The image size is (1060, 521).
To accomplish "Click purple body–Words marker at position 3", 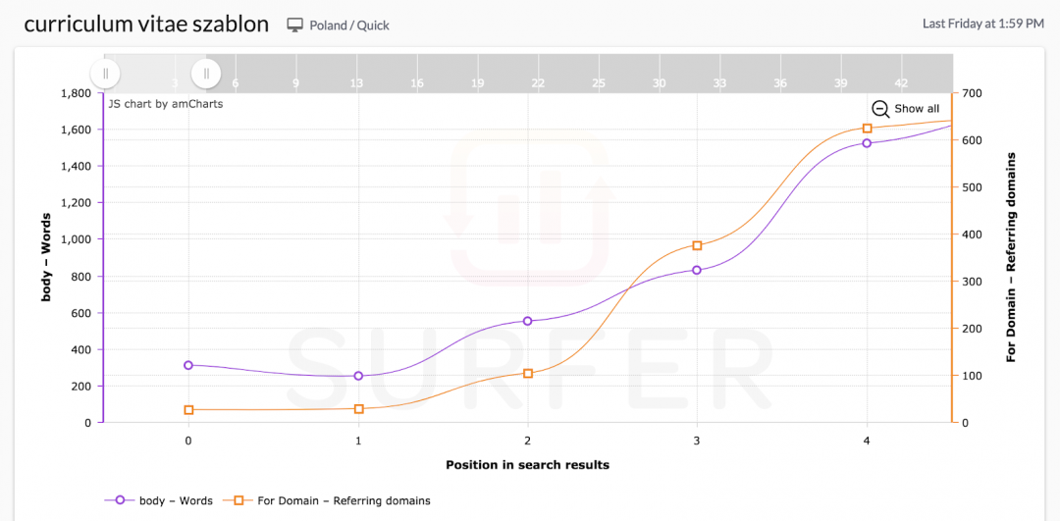I will click(697, 270).
